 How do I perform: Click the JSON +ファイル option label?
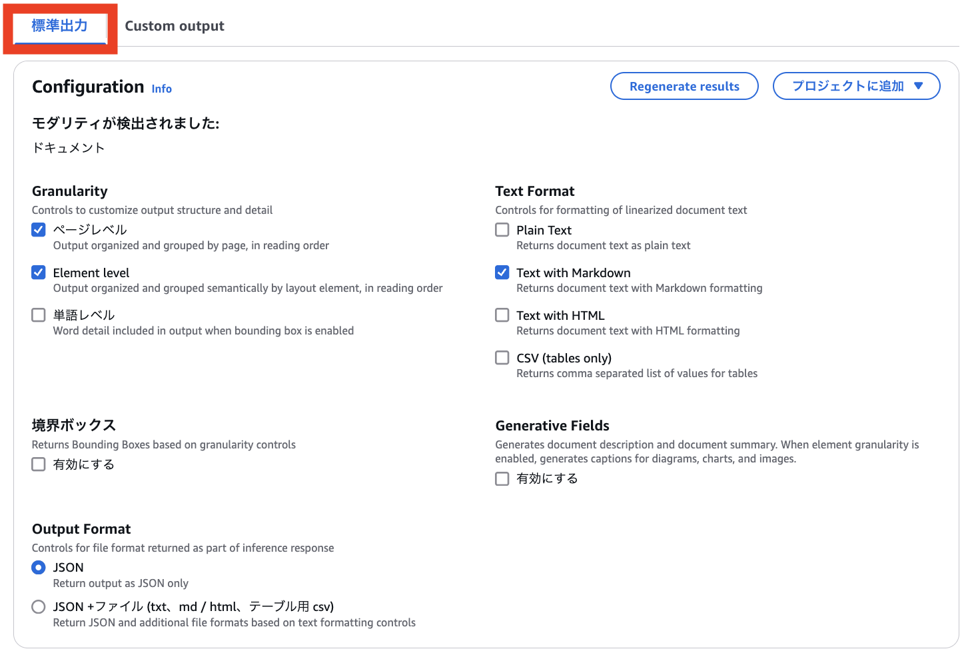(193, 607)
